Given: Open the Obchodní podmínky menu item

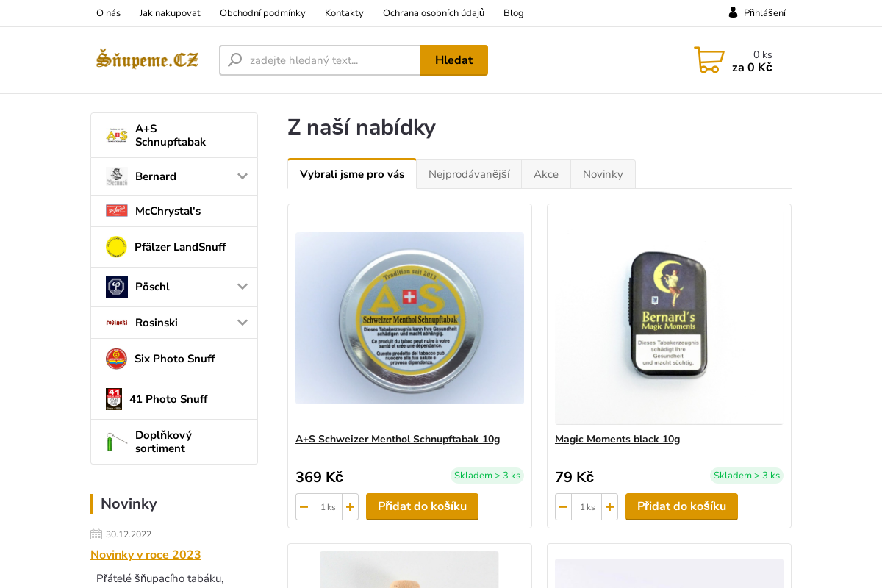Looking at the screenshot, I should click(262, 12).
